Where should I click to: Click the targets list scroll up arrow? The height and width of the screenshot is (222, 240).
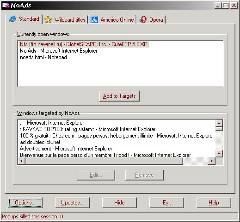point(219,123)
